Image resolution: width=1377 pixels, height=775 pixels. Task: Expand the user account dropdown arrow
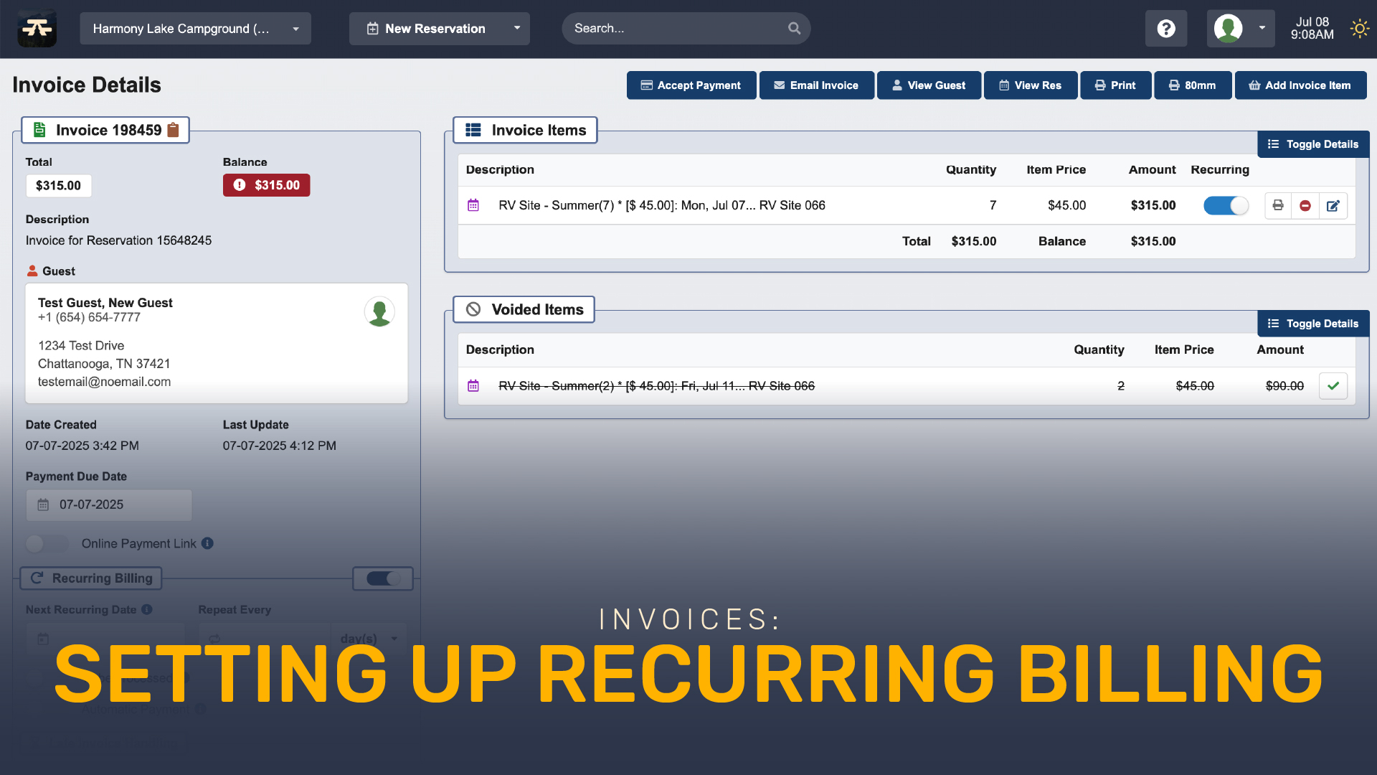pyautogui.click(x=1262, y=29)
